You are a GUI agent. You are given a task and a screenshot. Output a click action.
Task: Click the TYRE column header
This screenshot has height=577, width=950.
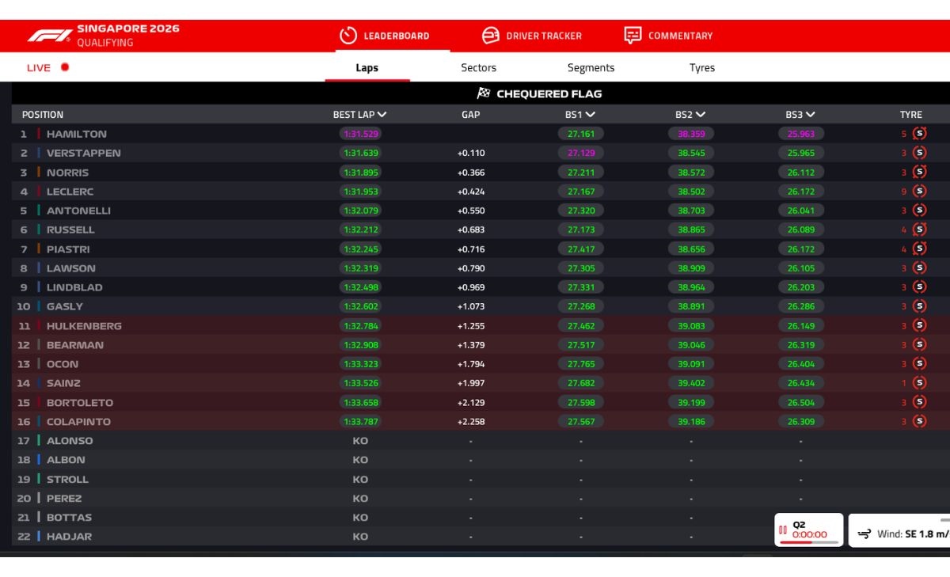tap(911, 115)
